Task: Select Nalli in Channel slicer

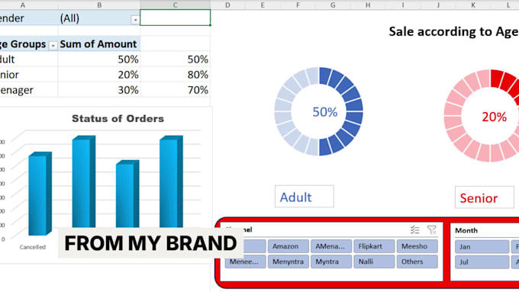Action: [374, 262]
